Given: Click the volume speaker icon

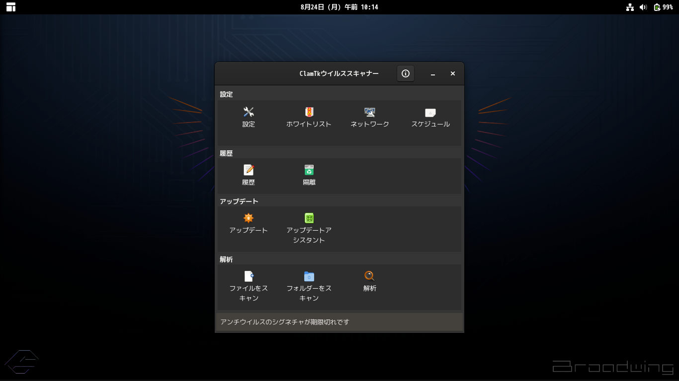Looking at the screenshot, I should coord(643,7).
